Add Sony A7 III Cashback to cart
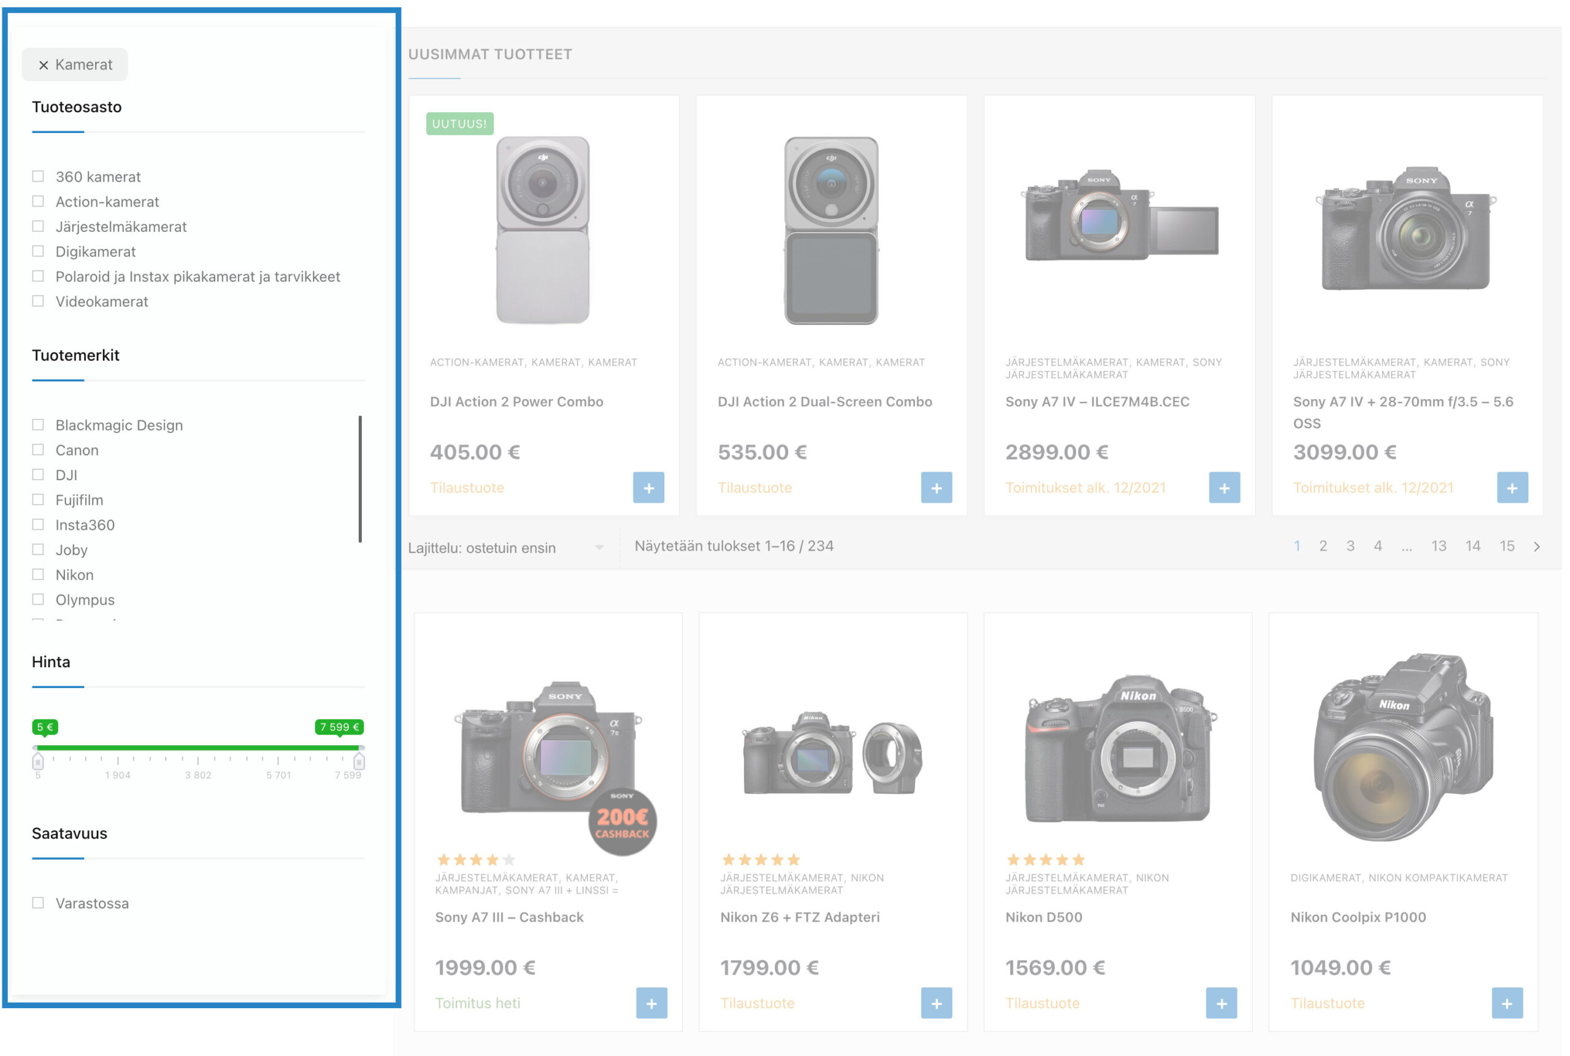Image resolution: width=1570 pixels, height=1056 pixels. click(x=651, y=1003)
